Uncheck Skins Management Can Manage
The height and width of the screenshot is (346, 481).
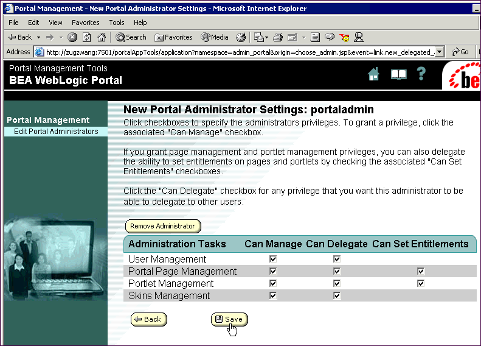273,295
